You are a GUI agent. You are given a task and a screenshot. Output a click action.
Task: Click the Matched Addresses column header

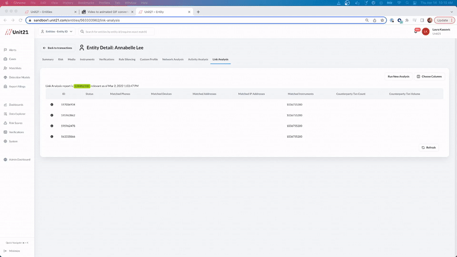click(x=205, y=94)
